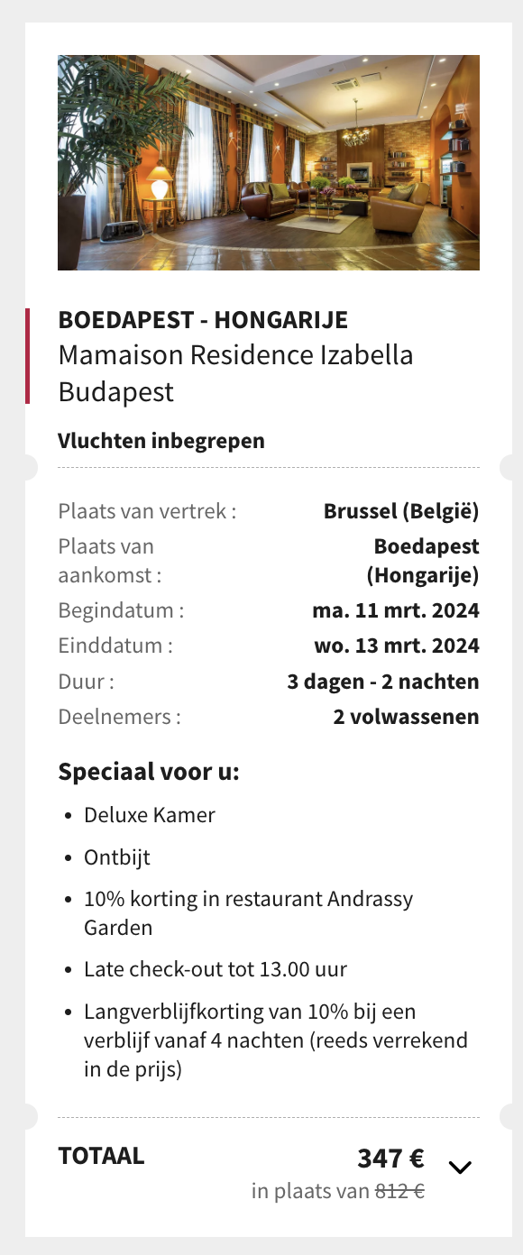The image size is (523, 1255).
Task: Click the Vluchten inbegrepen label
Action: coord(161,441)
